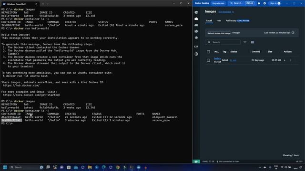
Task: Open the Learning center graduation-cap icon
Action: coord(196,38)
